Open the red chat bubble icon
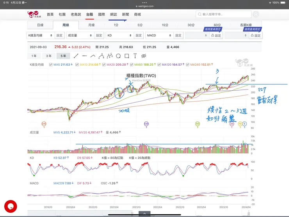Image resolution: width=289 pixels, height=217 pixels. pyautogui.click(x=11, y=206)
